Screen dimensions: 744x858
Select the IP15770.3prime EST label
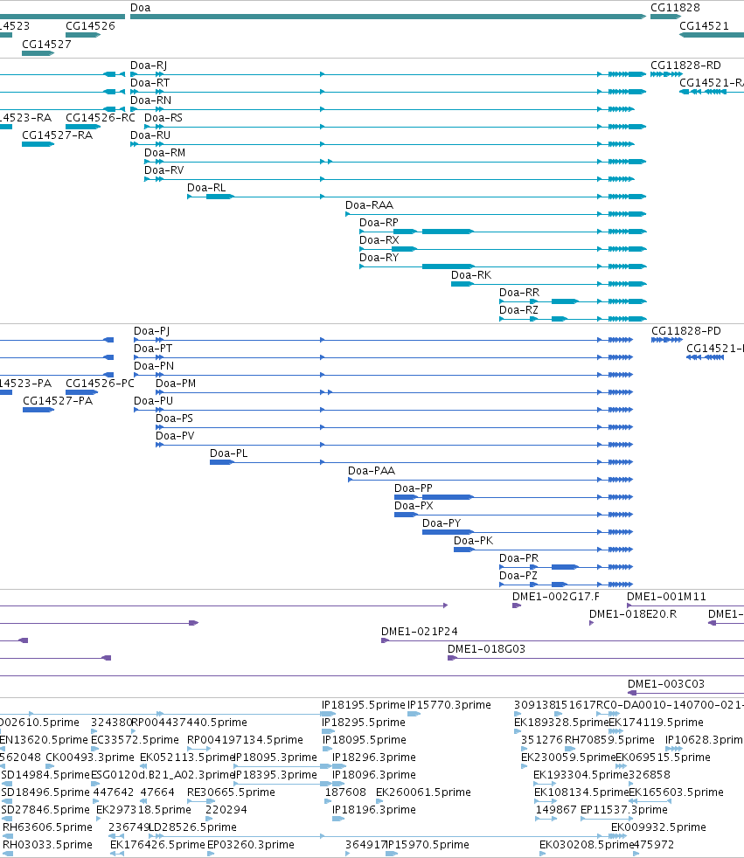(448, 705)
